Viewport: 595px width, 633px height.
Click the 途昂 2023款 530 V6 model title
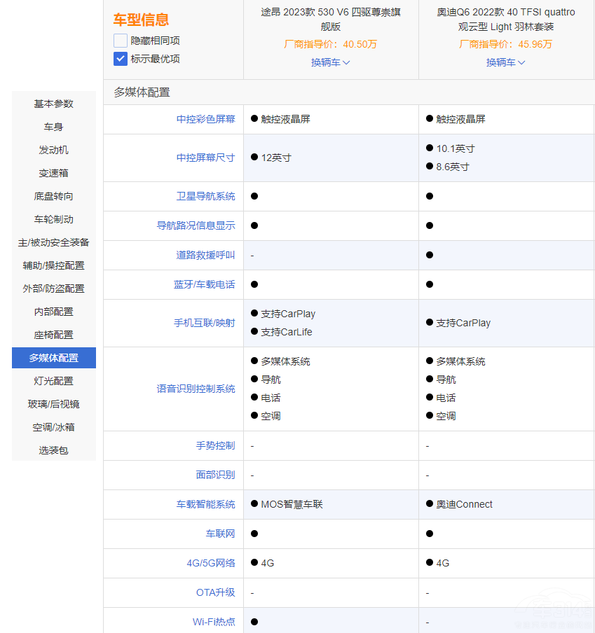(331, 20)
